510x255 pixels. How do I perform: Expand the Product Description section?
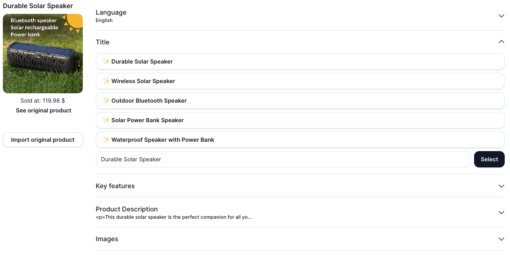pos(501,213)
